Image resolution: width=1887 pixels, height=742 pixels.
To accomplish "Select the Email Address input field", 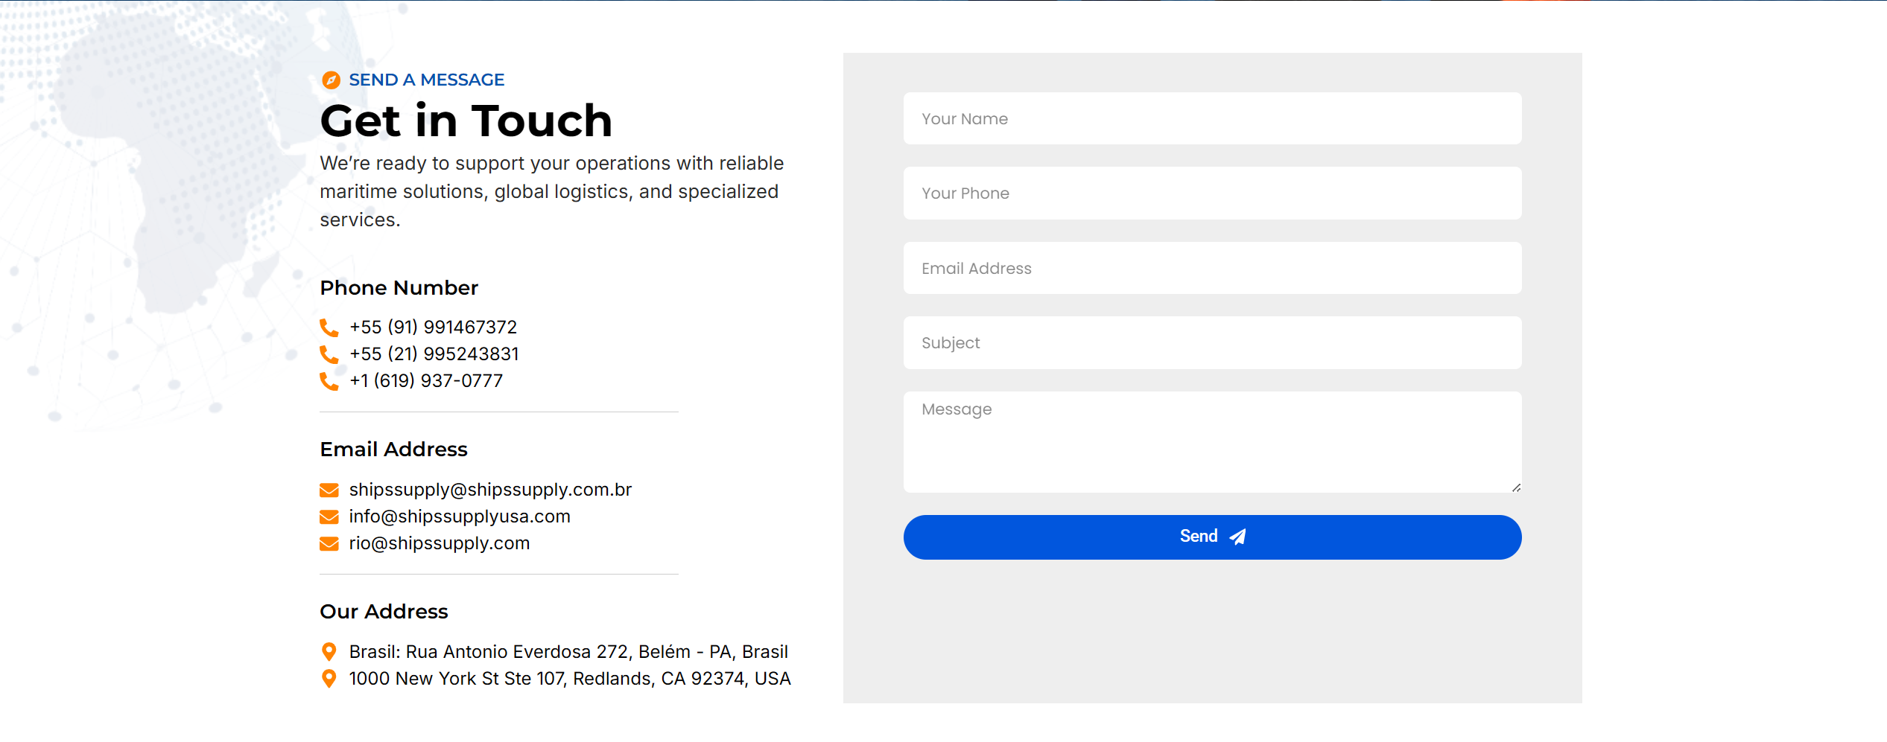I will [x=1212, y=268].
